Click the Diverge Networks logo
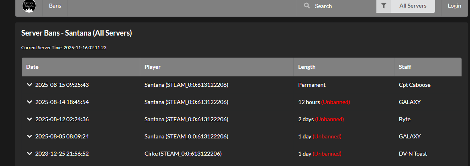The height and width of the screenshot is (166, 470). tap(29, 6)
